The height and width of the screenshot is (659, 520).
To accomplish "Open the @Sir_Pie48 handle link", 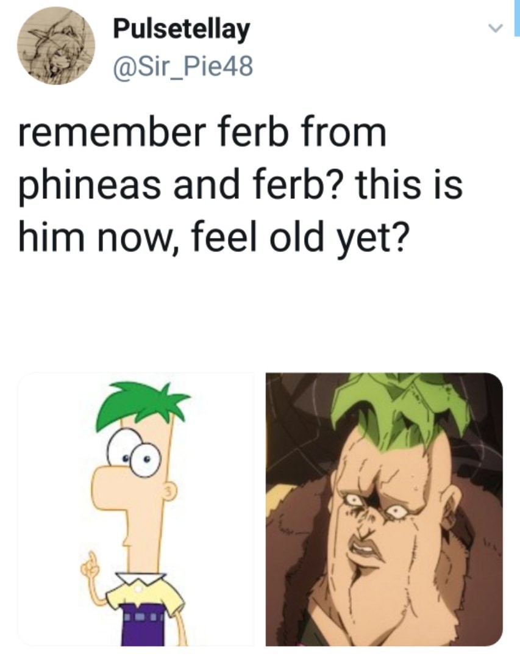I will point(182,63).
